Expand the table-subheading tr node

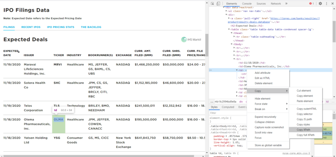click(234, 37)
